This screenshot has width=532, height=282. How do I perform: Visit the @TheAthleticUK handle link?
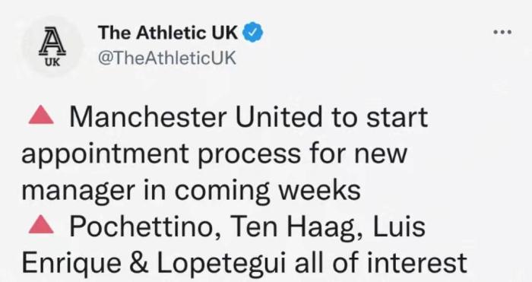pos(166,58)
